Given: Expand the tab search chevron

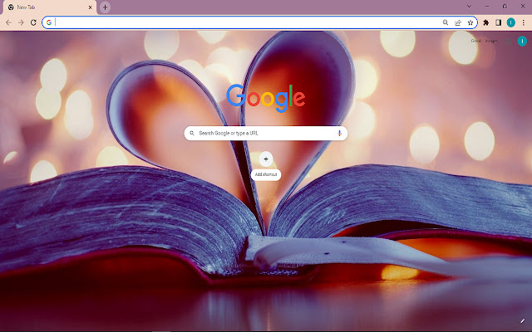Looking at the screenshot, I should tap(469, 7).
